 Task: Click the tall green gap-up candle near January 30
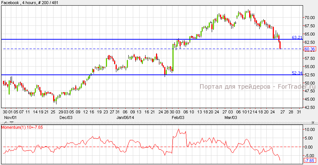point(173,56)
